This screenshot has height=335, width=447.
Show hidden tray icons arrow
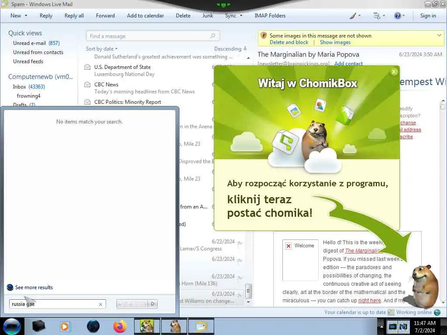click(382, 326)
